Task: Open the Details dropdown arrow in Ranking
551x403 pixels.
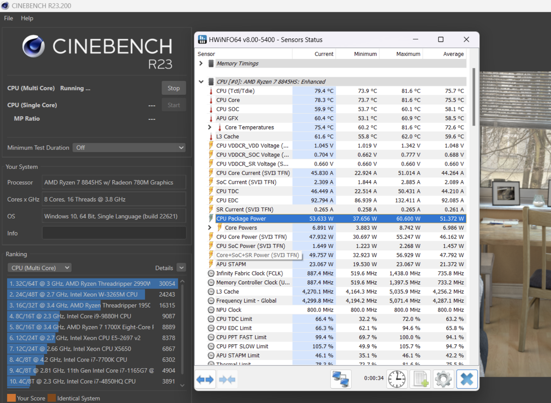Action: pos(181,267)
